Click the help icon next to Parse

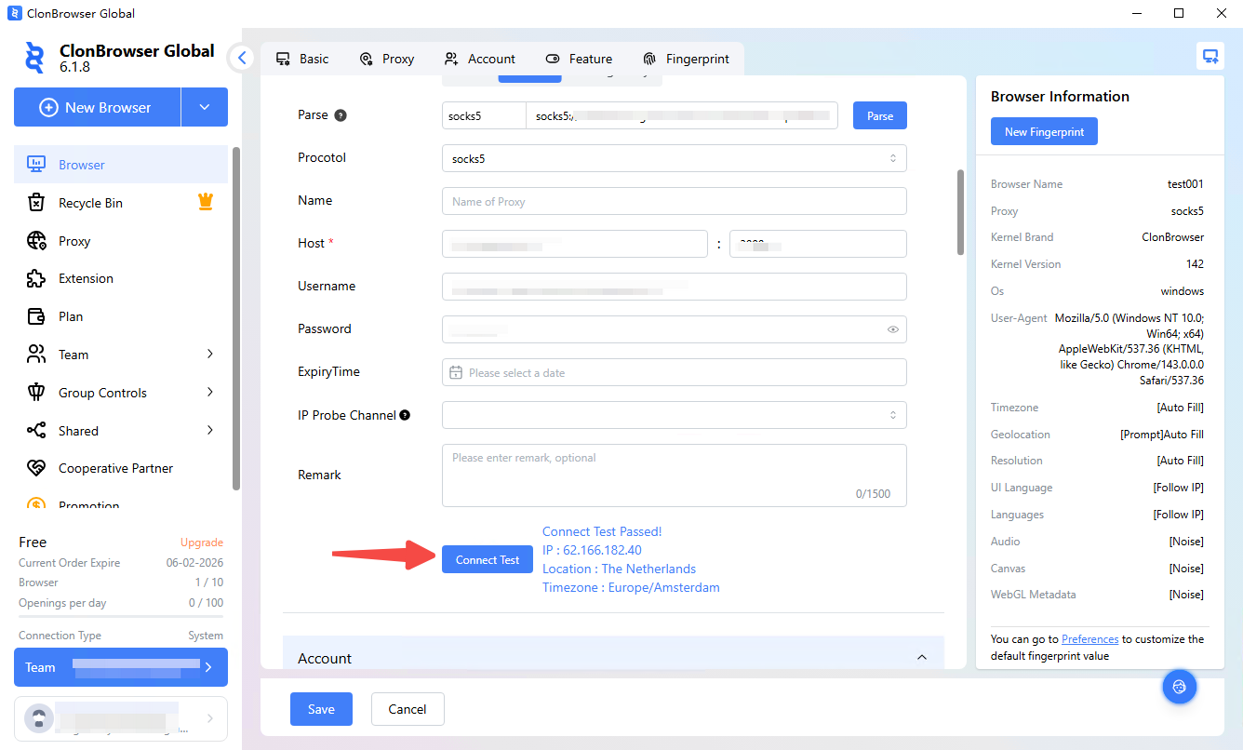click(341, 115)
